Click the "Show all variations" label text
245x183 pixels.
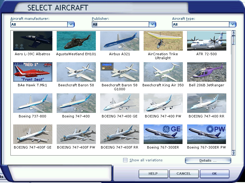tap(146, 160)
